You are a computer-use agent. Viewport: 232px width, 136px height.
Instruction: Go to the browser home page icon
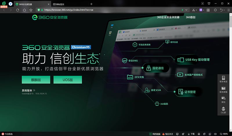24,10
